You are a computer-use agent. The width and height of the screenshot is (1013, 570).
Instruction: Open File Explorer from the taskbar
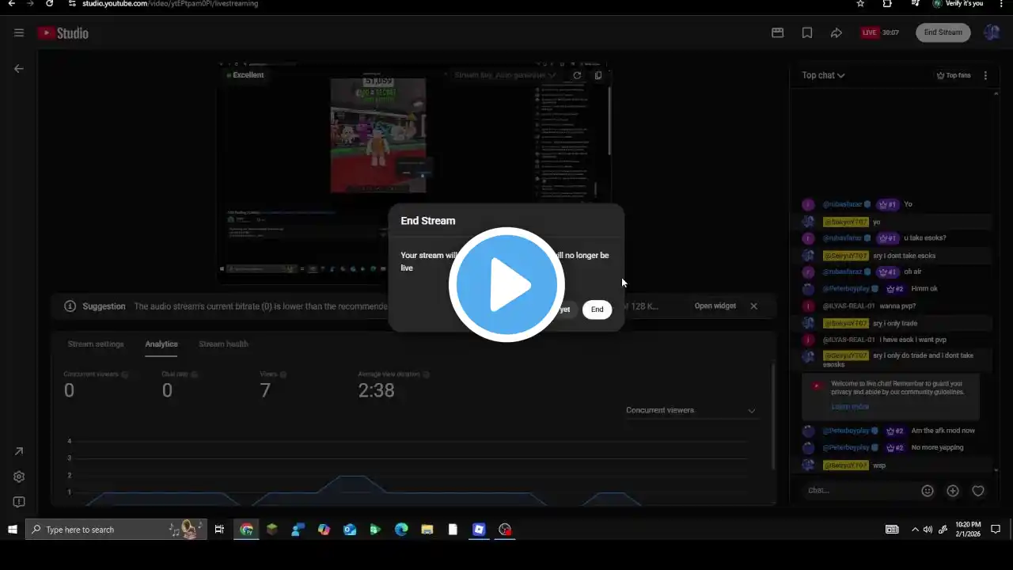427,530
